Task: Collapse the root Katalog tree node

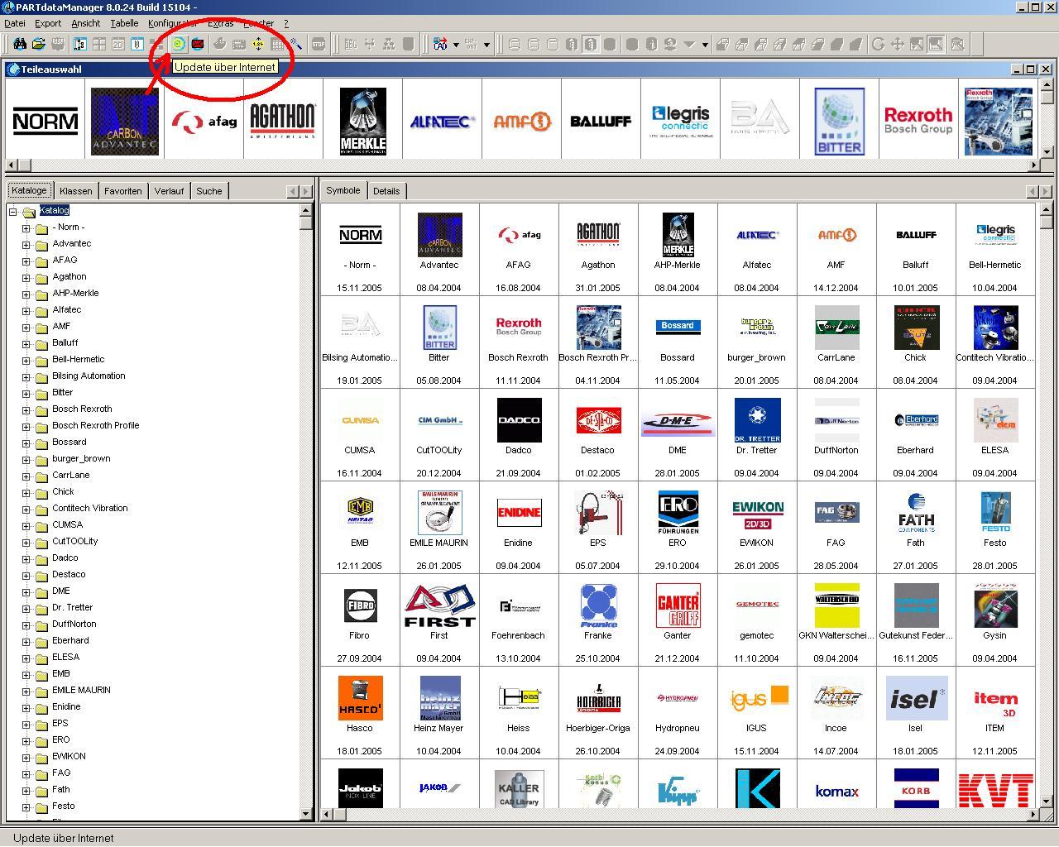Action: (x=13, y=212)
